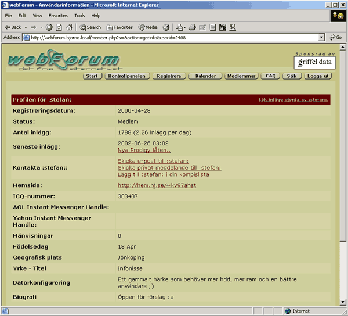Image resolution: width=348 pixels, height=316 pixels.
Task: Open the Medlemmar button
Action: pos(241,76)
